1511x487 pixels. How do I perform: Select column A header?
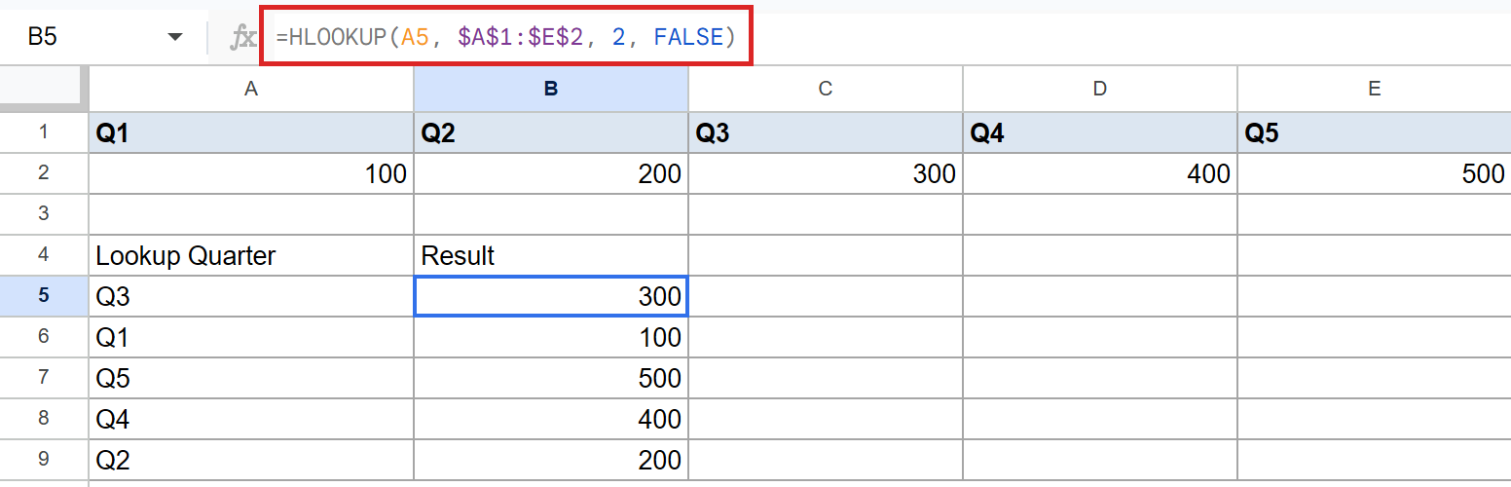(251, 89)
